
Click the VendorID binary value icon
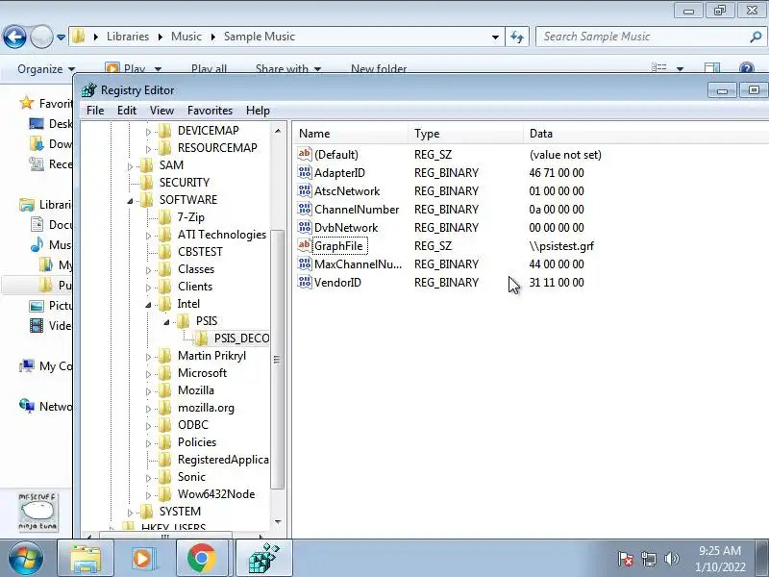tap(305, 282)
